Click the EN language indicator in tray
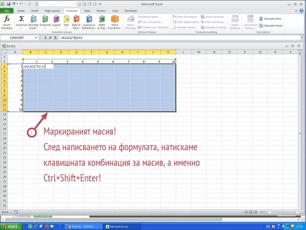Screen dimensions: 306x230 (268, 227)
